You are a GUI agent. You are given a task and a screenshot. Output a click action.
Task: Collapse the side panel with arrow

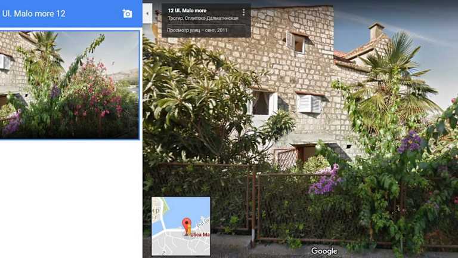[x=147, y=14]
